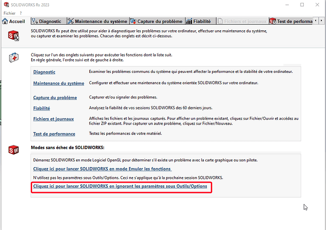Click the Capture du problème camera icon
Image resolution: width=326 pixels, height=230 pixels.
coord(133,21)
